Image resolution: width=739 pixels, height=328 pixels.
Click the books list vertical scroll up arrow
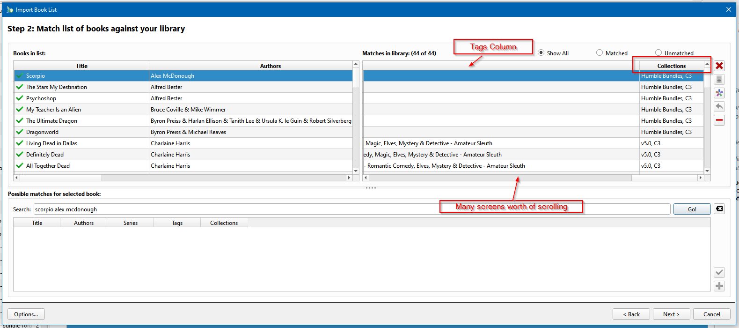click(x=356, y=64)
